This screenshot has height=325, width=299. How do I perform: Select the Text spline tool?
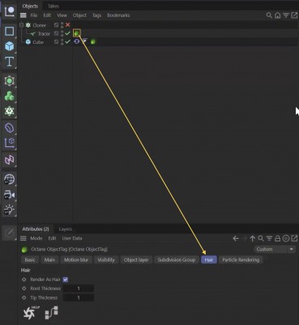click(x=9, y=62)
